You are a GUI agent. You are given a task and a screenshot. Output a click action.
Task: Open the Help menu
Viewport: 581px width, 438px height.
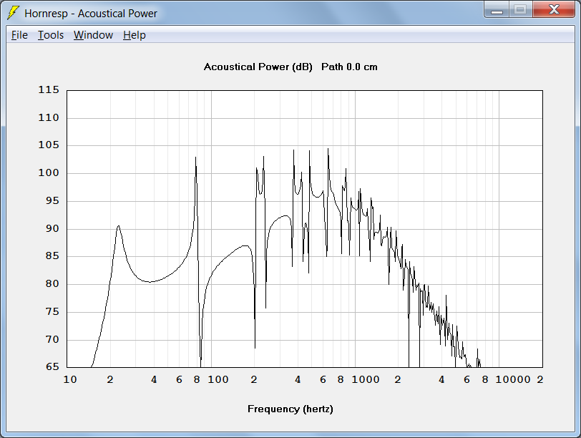[134, 35]
